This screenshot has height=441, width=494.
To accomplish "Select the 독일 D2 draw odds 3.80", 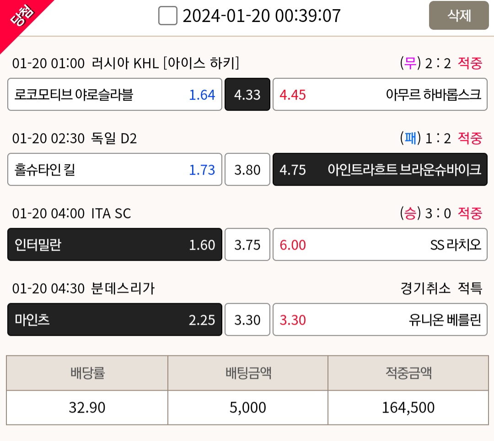I will [x=247, y=169].
